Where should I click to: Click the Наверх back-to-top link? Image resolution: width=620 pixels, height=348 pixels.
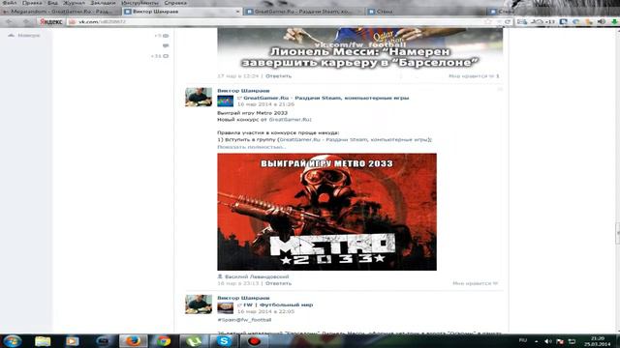tap(24, 36)
